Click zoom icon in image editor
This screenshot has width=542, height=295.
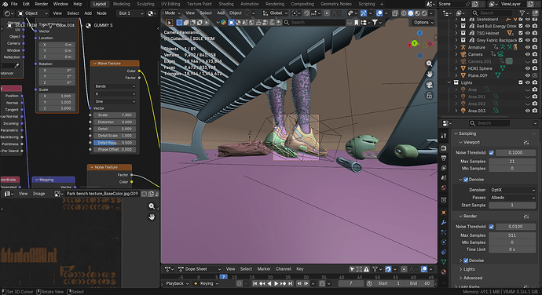click(x=152, y=206)
